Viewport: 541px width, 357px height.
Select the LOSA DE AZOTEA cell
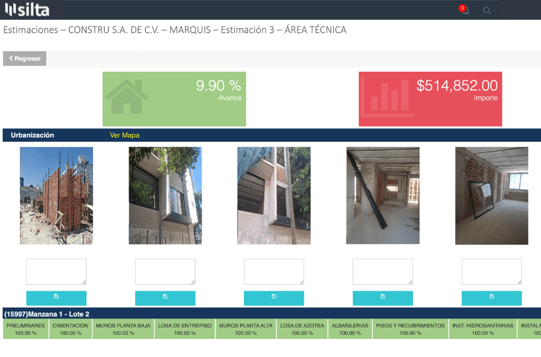pos(302,329)
